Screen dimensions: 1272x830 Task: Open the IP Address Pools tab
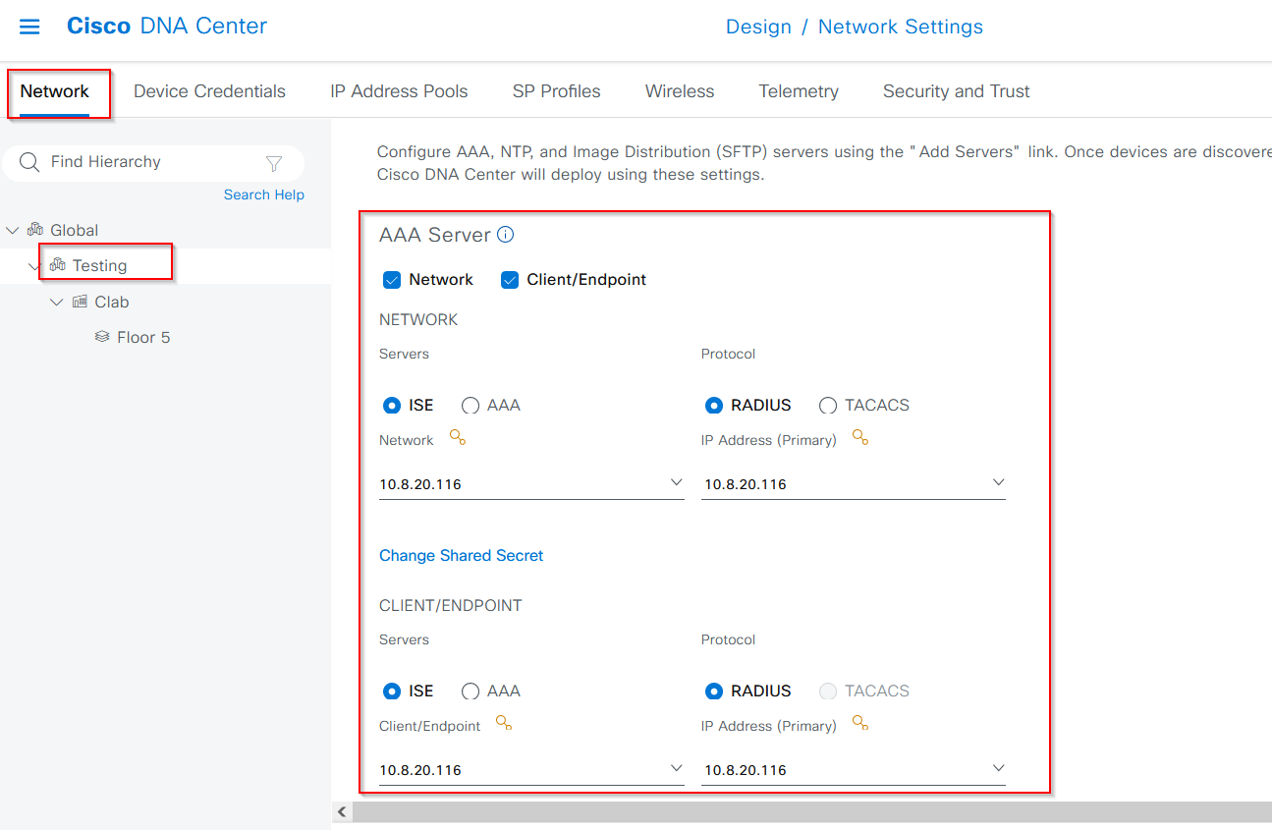(399, 91)
